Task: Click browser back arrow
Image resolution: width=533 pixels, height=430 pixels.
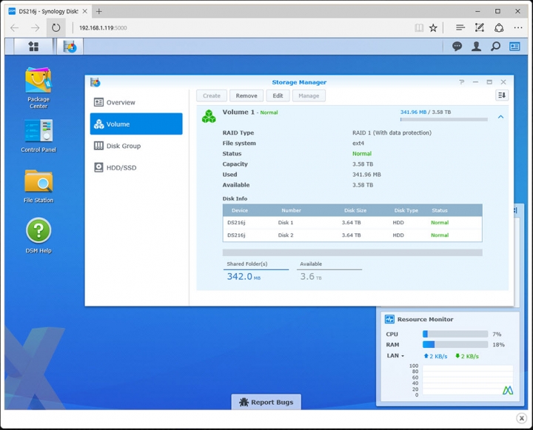Action: [15, 28]
